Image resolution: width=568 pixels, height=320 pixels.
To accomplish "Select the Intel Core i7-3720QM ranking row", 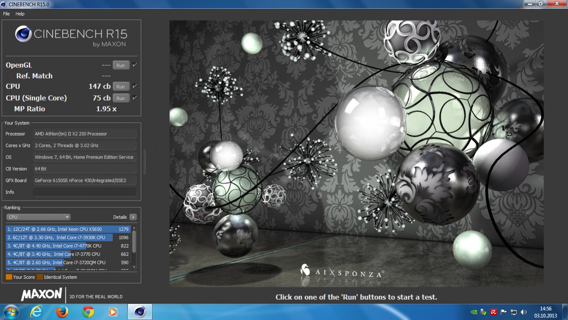I will coord(69,262).
